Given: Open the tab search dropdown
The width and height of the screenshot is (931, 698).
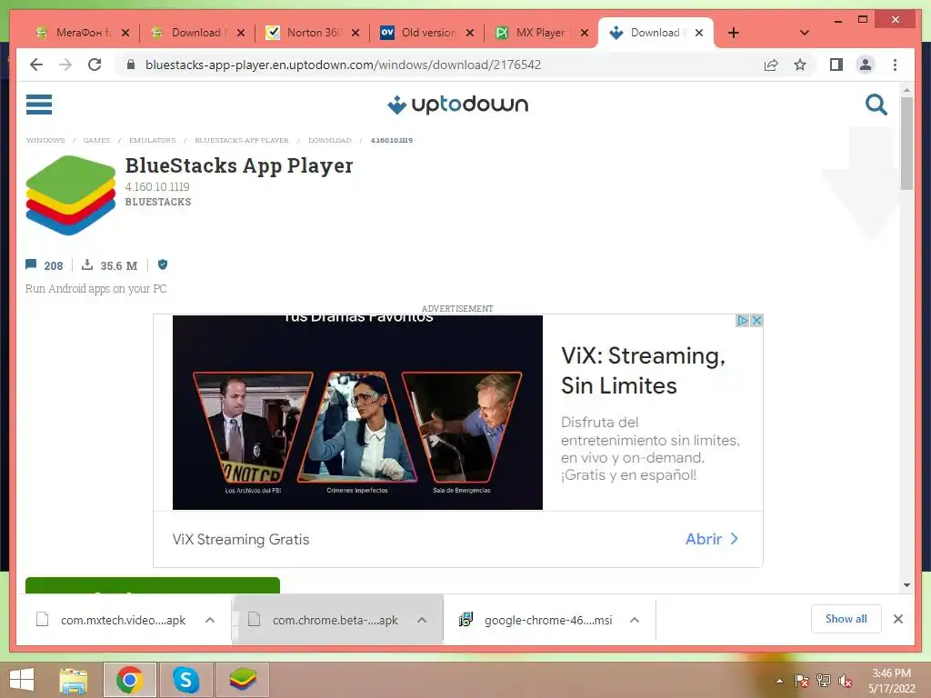Looking at the screenshot, I should [805, 33].
